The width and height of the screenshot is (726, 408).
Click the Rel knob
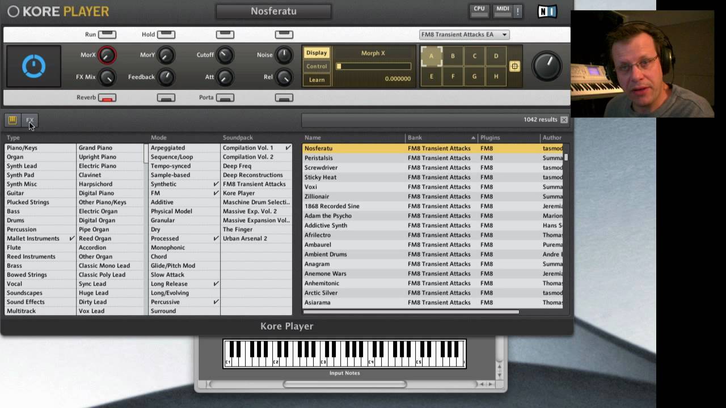pyautogui.click(x=284, y=77)
